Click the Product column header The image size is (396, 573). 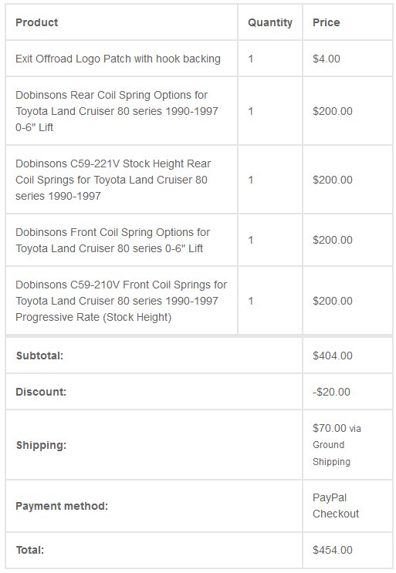coord(36,22)
